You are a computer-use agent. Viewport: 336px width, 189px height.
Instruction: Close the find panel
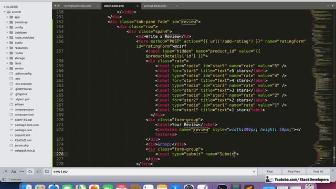point(333,170)
